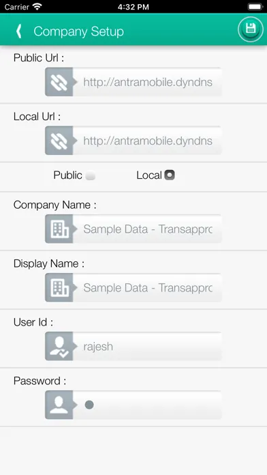
Task: Edit the Public Url text field
Action: 147,82
